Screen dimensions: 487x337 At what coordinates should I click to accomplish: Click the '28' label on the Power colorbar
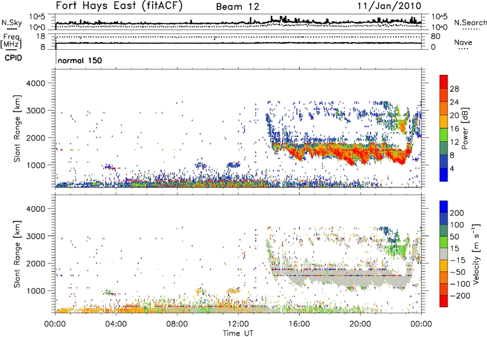point(454,89)
